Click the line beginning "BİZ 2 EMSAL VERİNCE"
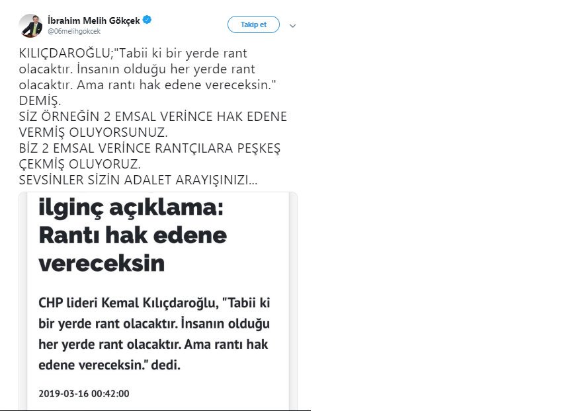Image resolution: width=582 pixels, height=411 pixels. (x=150, y=149)
